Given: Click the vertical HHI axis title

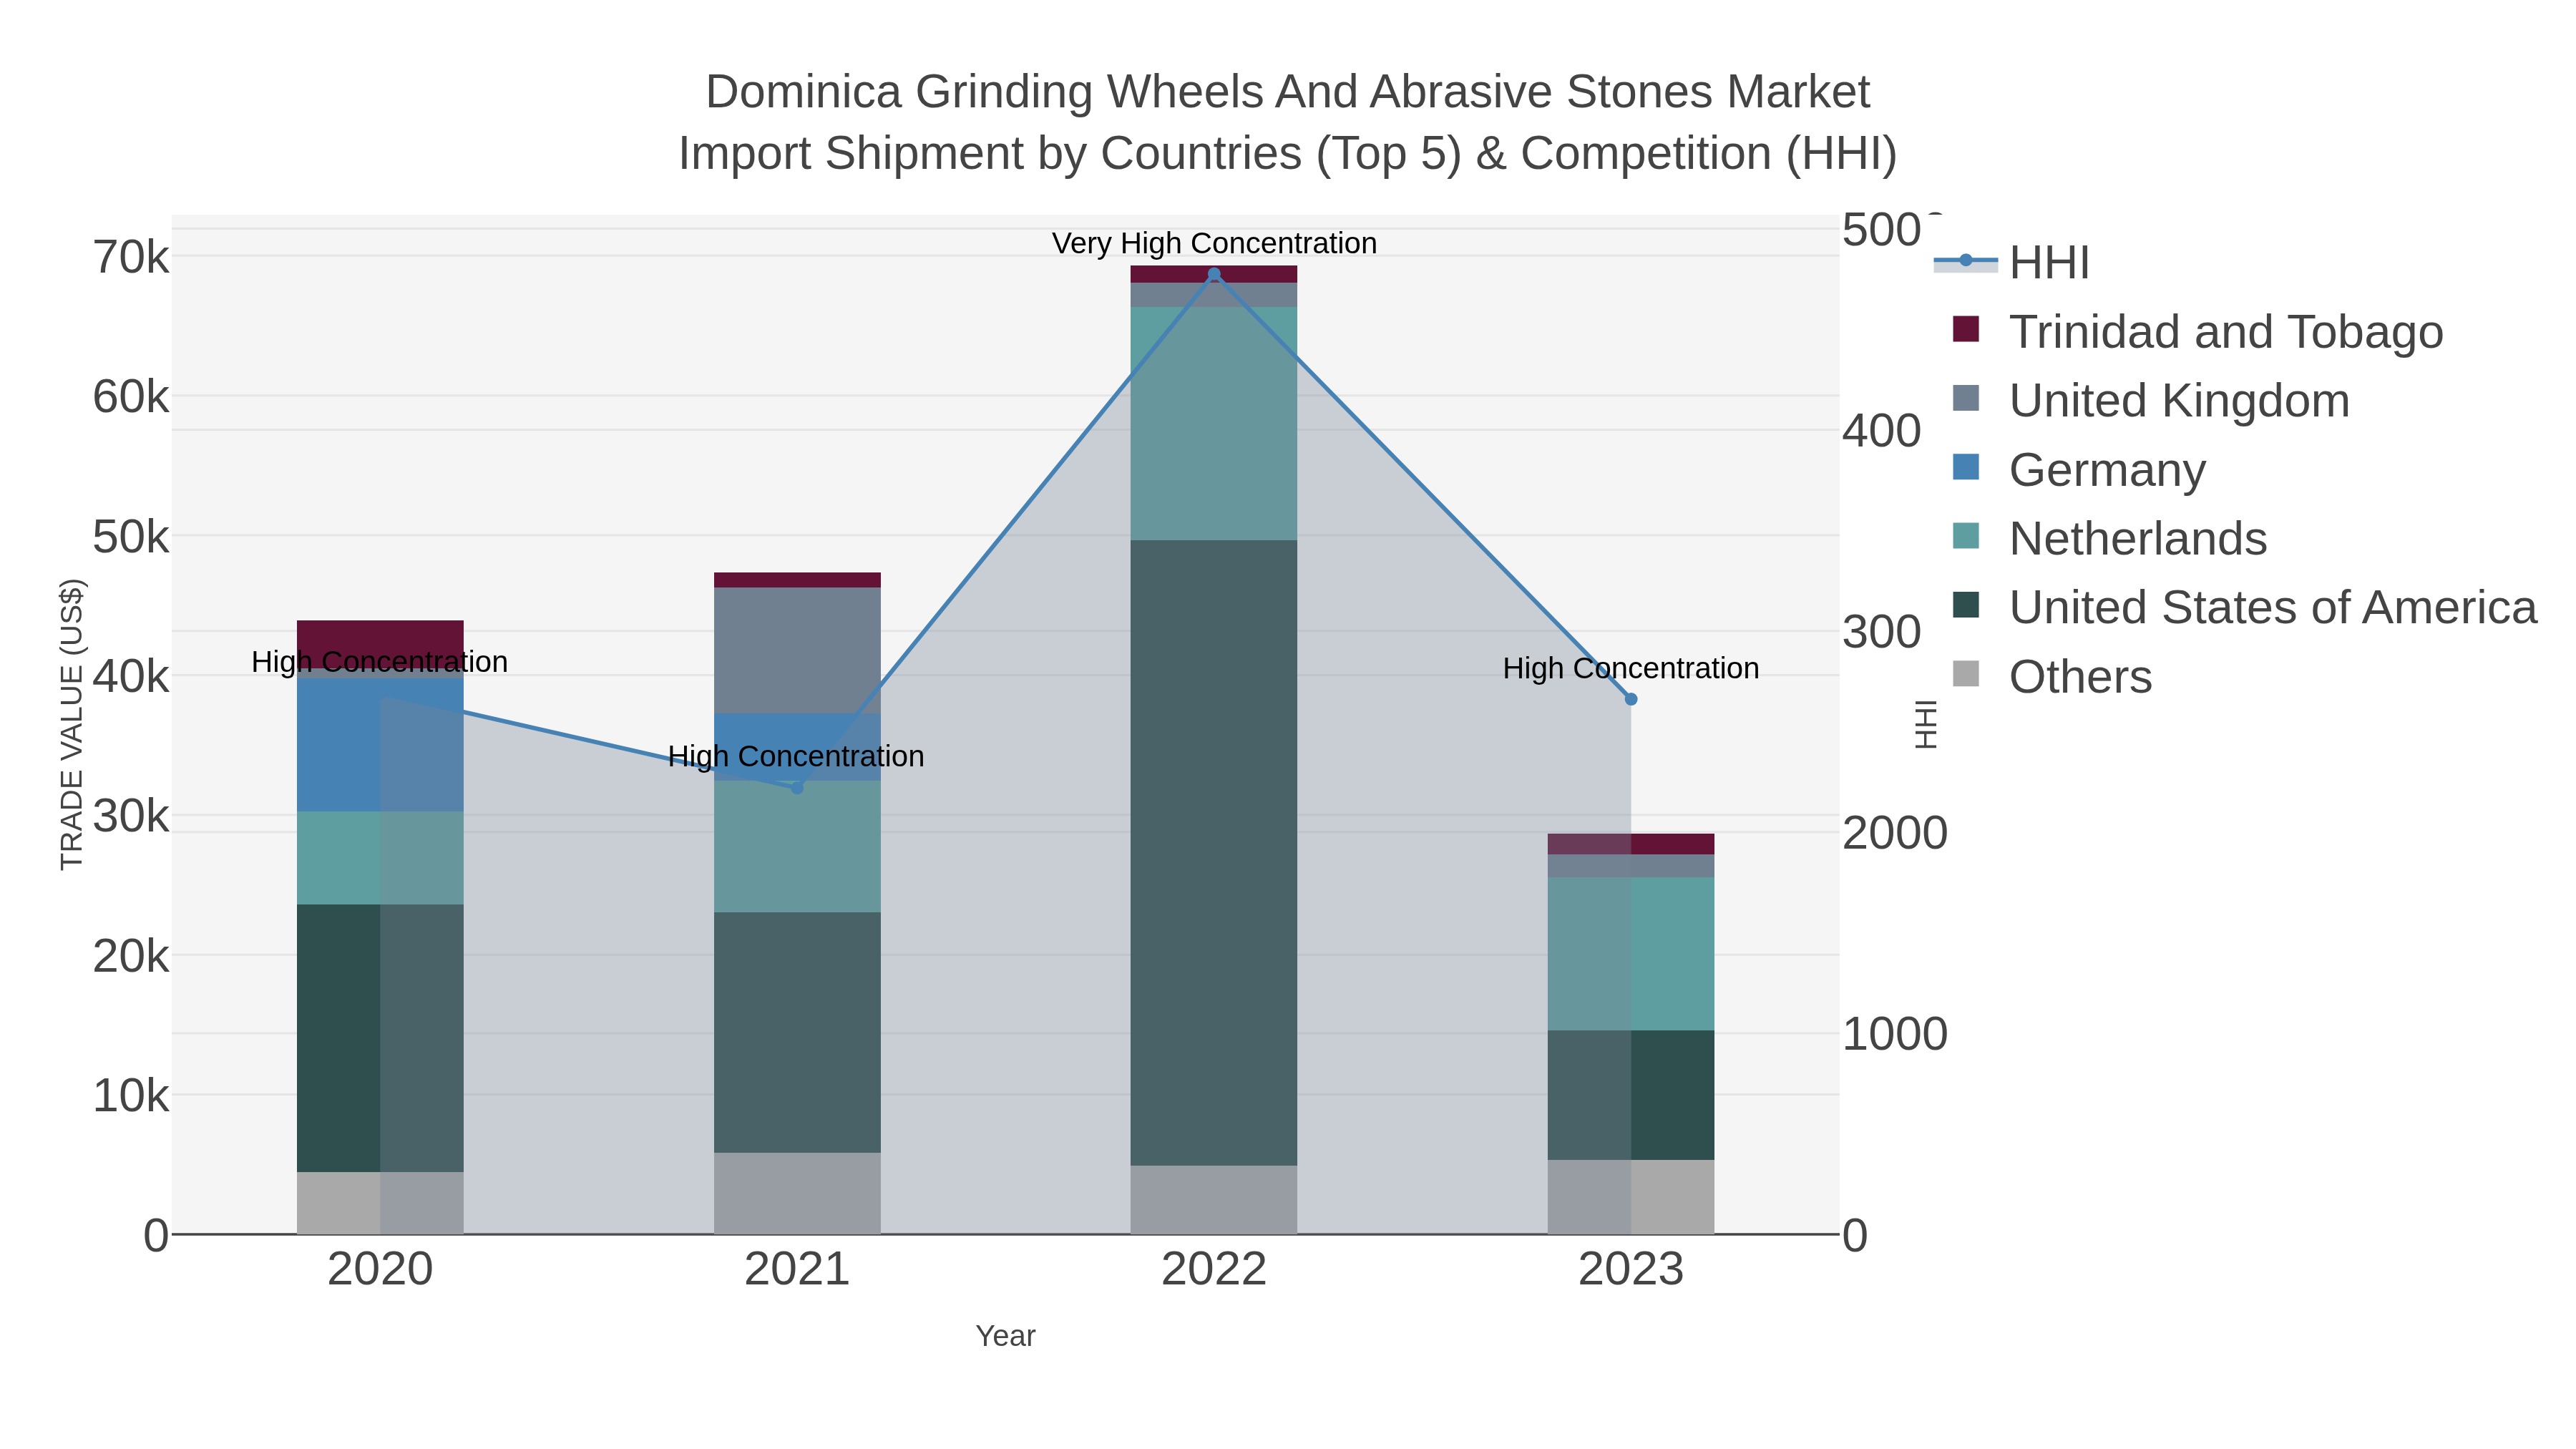Looking at the screenshot, I should [1926, 724].
